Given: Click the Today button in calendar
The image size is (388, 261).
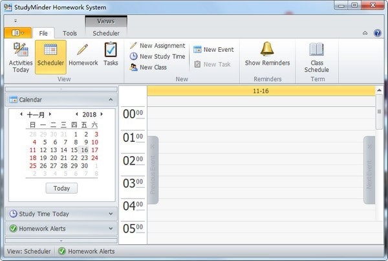Looking at the screenshot, I should click(61, 188).
